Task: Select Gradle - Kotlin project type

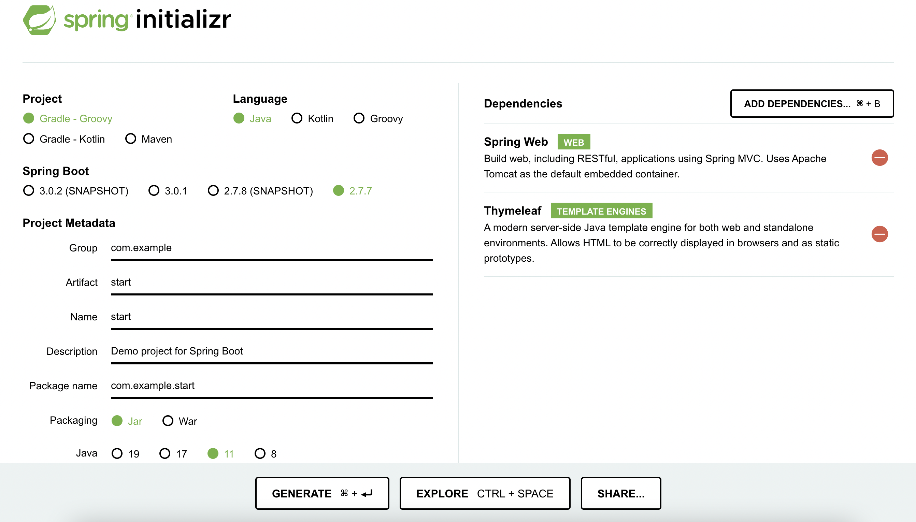Action: coord(64,139)
